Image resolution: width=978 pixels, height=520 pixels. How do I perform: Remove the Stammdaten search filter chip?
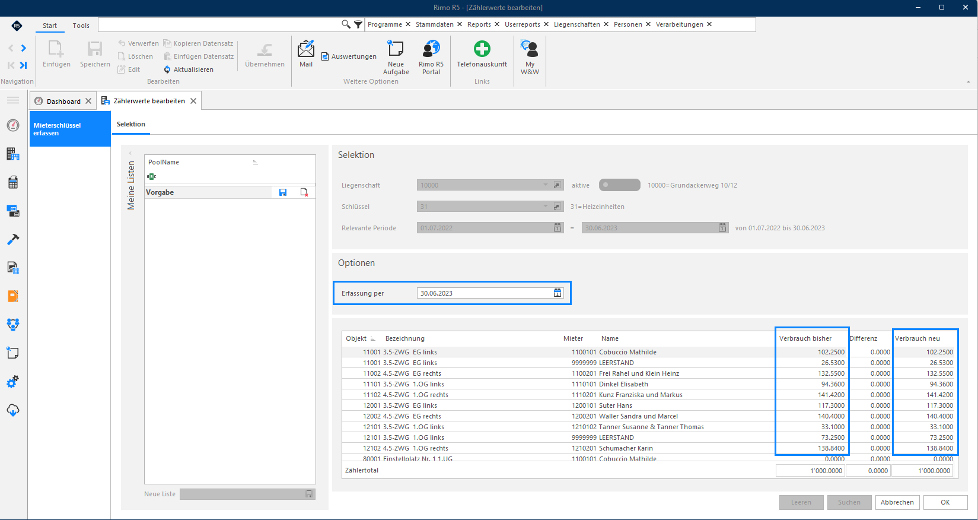click(459, 24)
